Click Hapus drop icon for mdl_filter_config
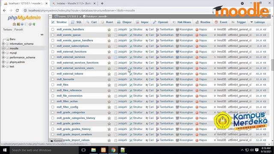This screenshot has height=154, width=274. (x=197, y=107)
